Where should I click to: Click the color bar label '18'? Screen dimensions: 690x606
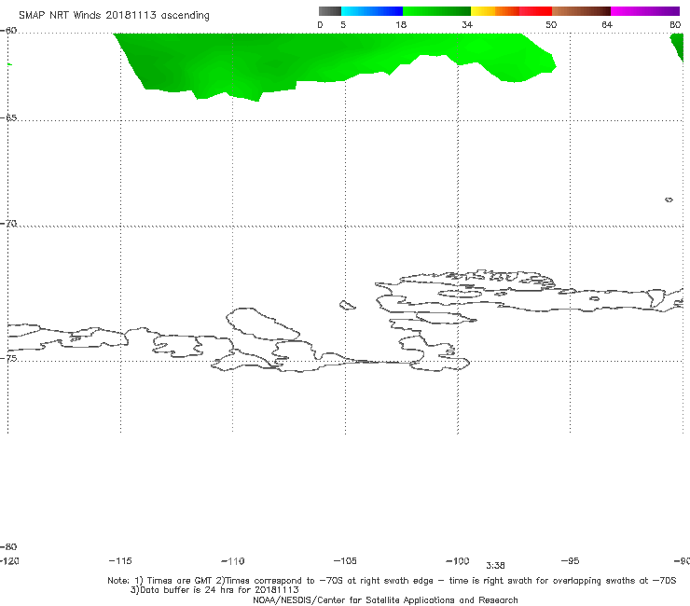[x=401, y=24]
